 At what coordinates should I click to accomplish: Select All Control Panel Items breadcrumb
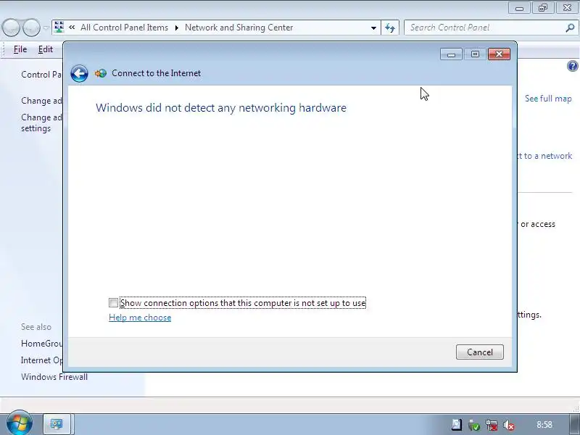coord(124,28)
